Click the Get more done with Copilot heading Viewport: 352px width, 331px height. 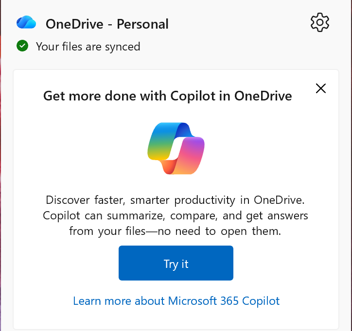[167, 96]
